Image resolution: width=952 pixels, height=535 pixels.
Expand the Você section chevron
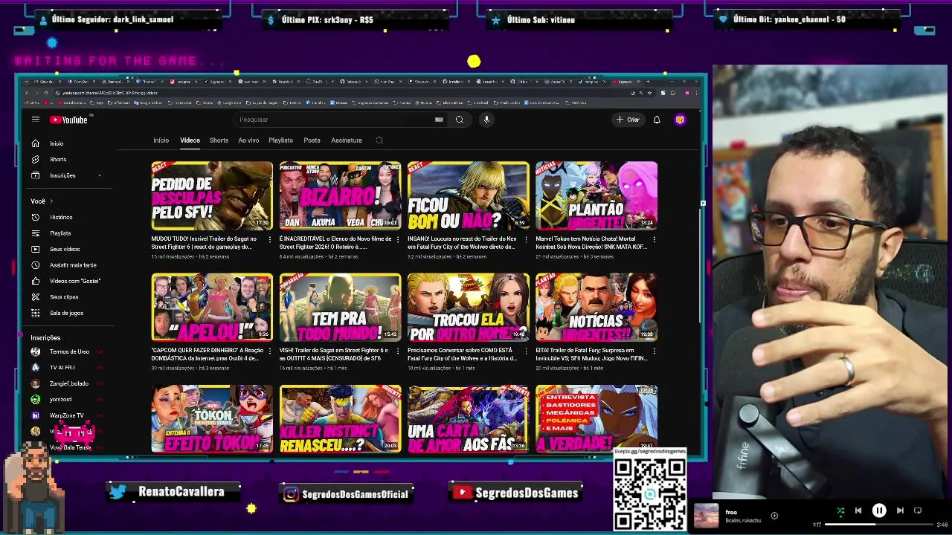[x=51, y=201]
